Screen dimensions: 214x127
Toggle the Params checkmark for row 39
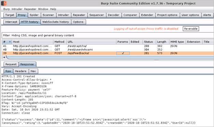(x=123, y=53)
